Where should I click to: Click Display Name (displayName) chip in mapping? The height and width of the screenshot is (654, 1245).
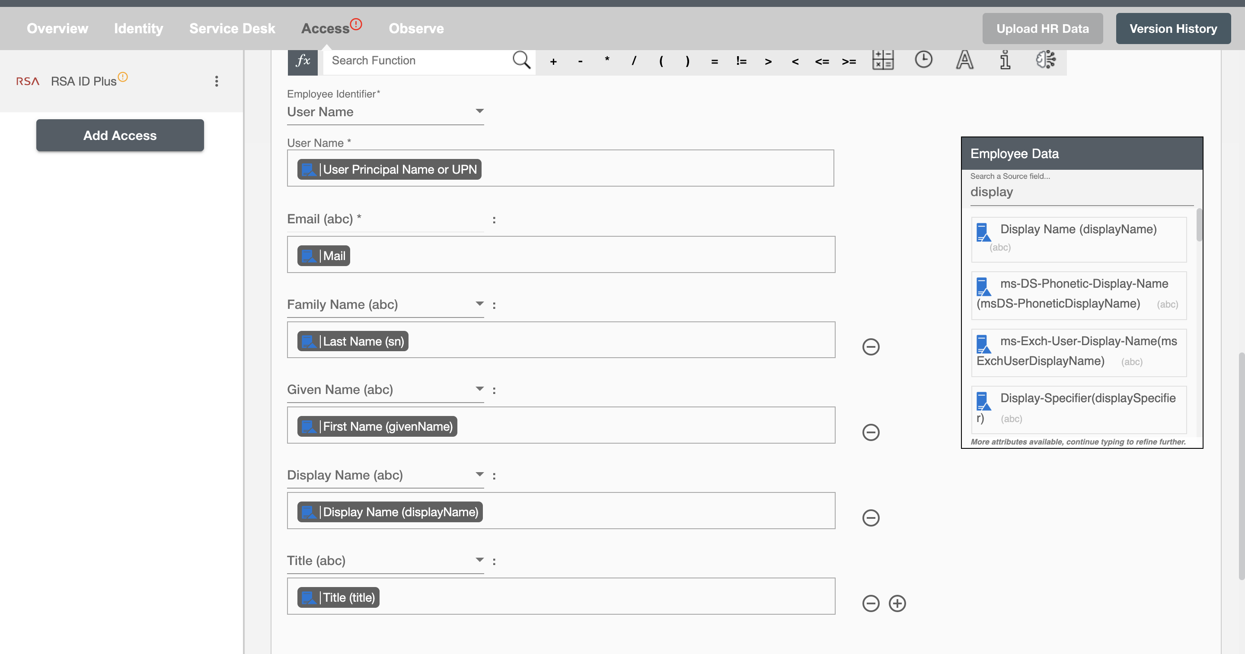click(x=389, y=512)
